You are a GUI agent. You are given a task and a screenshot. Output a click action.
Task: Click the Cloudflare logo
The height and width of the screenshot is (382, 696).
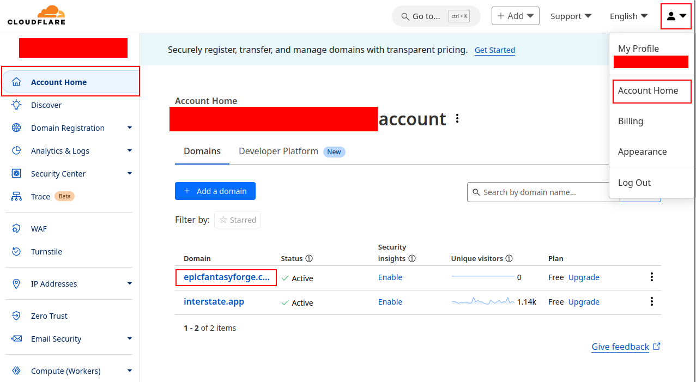(37, 15)
